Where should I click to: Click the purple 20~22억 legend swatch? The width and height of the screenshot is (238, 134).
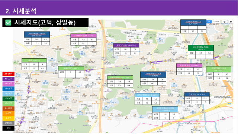[x=8, y=79]
